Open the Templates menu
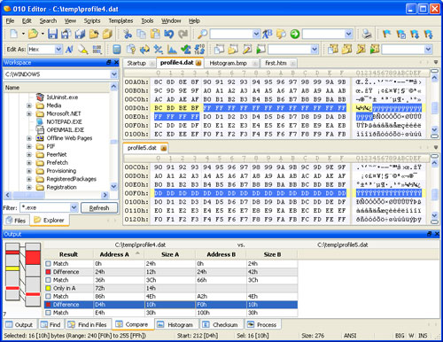Screen dimensions: 443x342 (x=120, y=21)
